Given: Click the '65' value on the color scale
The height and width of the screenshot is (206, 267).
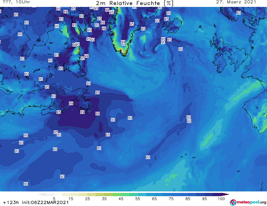Looking at the screenshot, I should 154,199.
